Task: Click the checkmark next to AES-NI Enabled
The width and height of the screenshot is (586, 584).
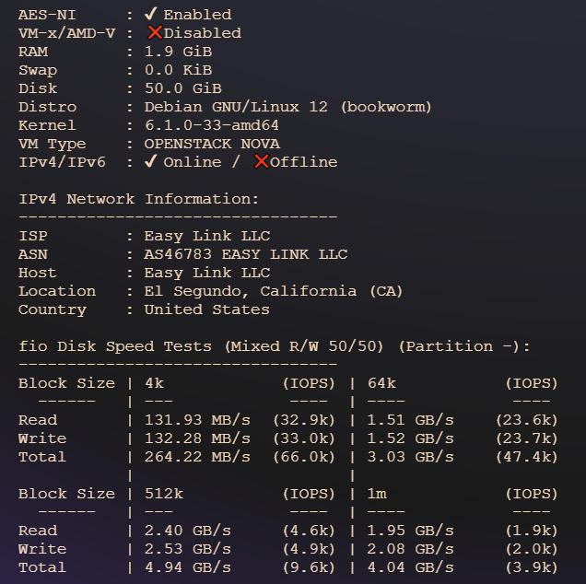Action: [x=150, y=14]
